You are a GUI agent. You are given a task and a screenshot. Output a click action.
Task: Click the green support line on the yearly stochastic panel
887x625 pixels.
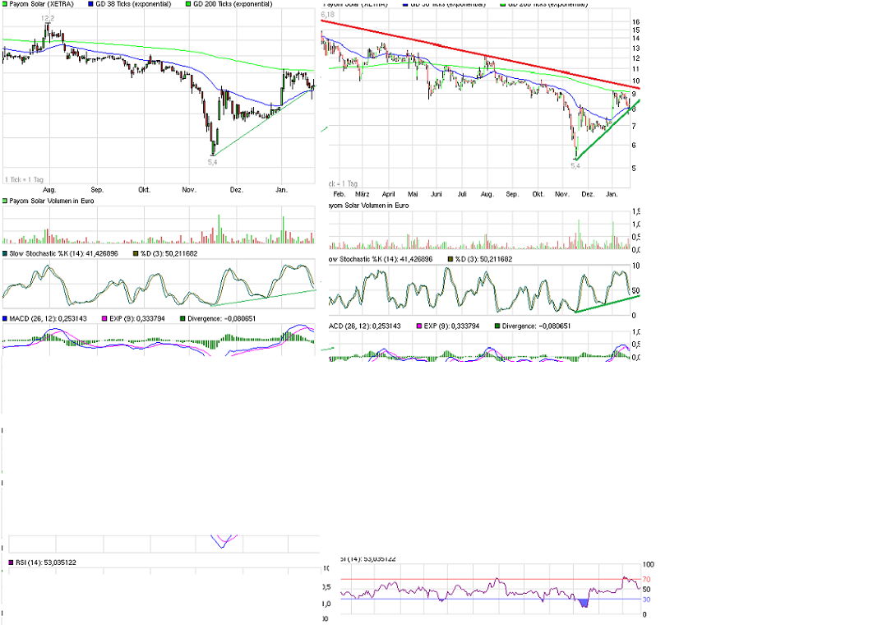pos(607,304)
